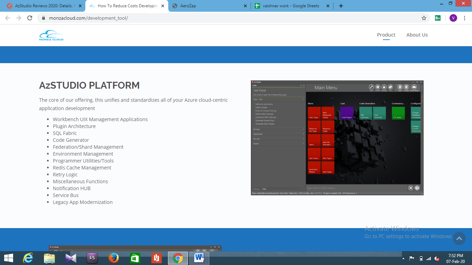Click the Monza Cloud logo
The height and width of the screenshot is (265, 472).
tap(51, 35)
